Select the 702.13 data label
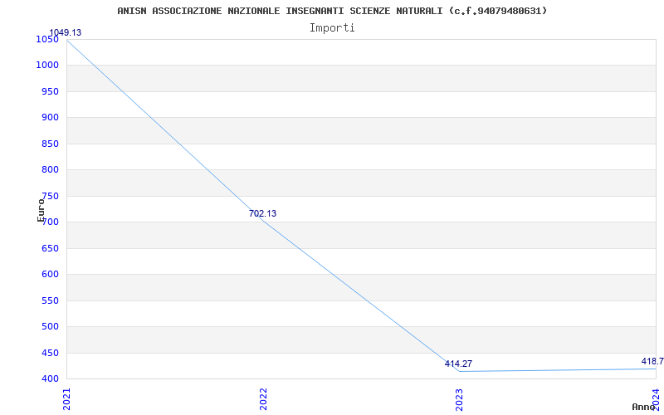664x415 pixels. pyautogui.click(x=262, y=214)
